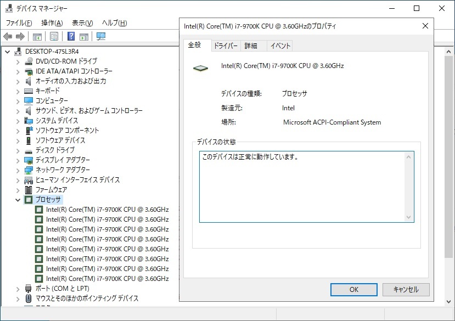Click the キーボード keyboard icon

point(29,91)
